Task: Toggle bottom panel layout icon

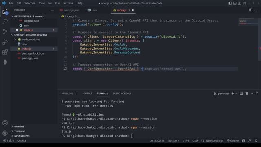Action: click(x=235, y=3)
